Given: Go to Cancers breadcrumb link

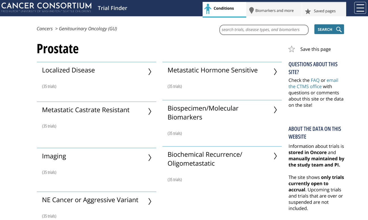Looking at the screenshot, I should (45, 28).
